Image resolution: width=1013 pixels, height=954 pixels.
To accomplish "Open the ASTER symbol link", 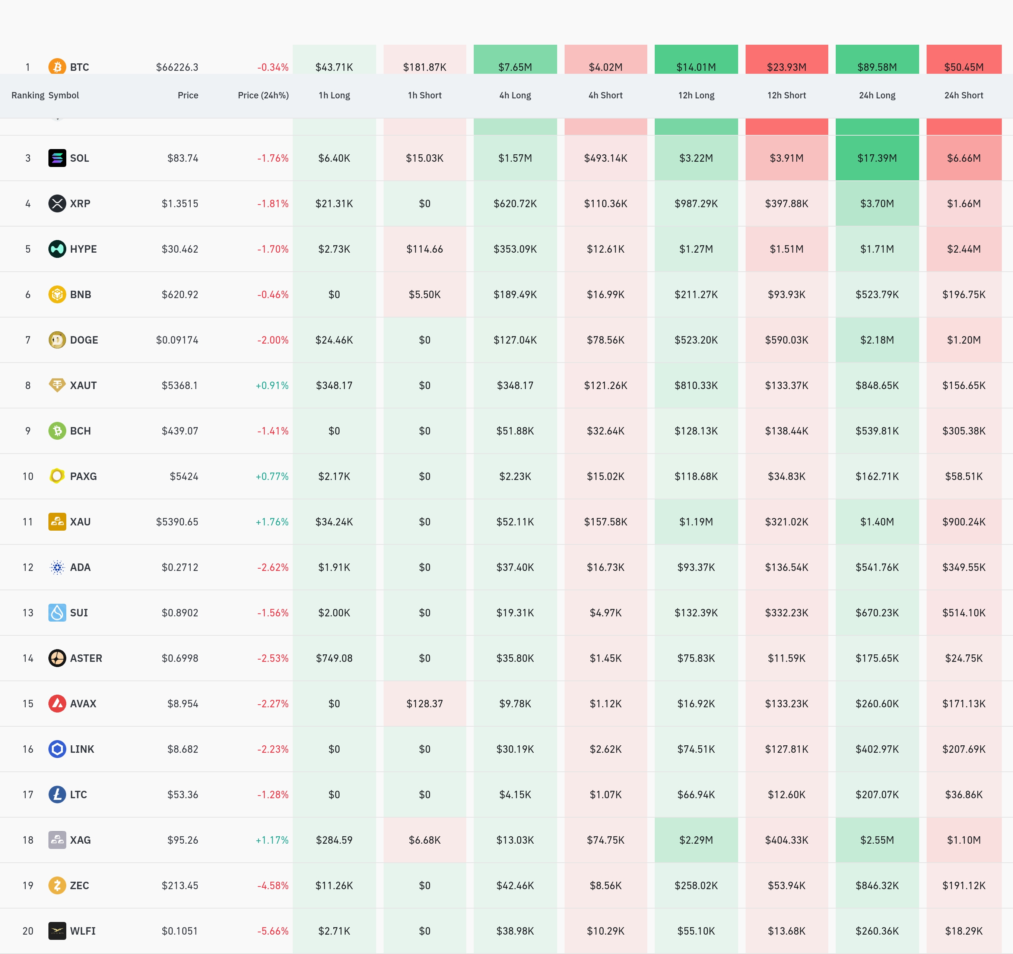I will pyautogui.click(x=86, y=658).
